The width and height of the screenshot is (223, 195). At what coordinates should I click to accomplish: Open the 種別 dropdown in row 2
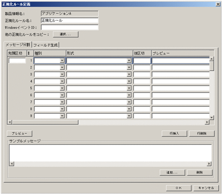tap(62, 67)
